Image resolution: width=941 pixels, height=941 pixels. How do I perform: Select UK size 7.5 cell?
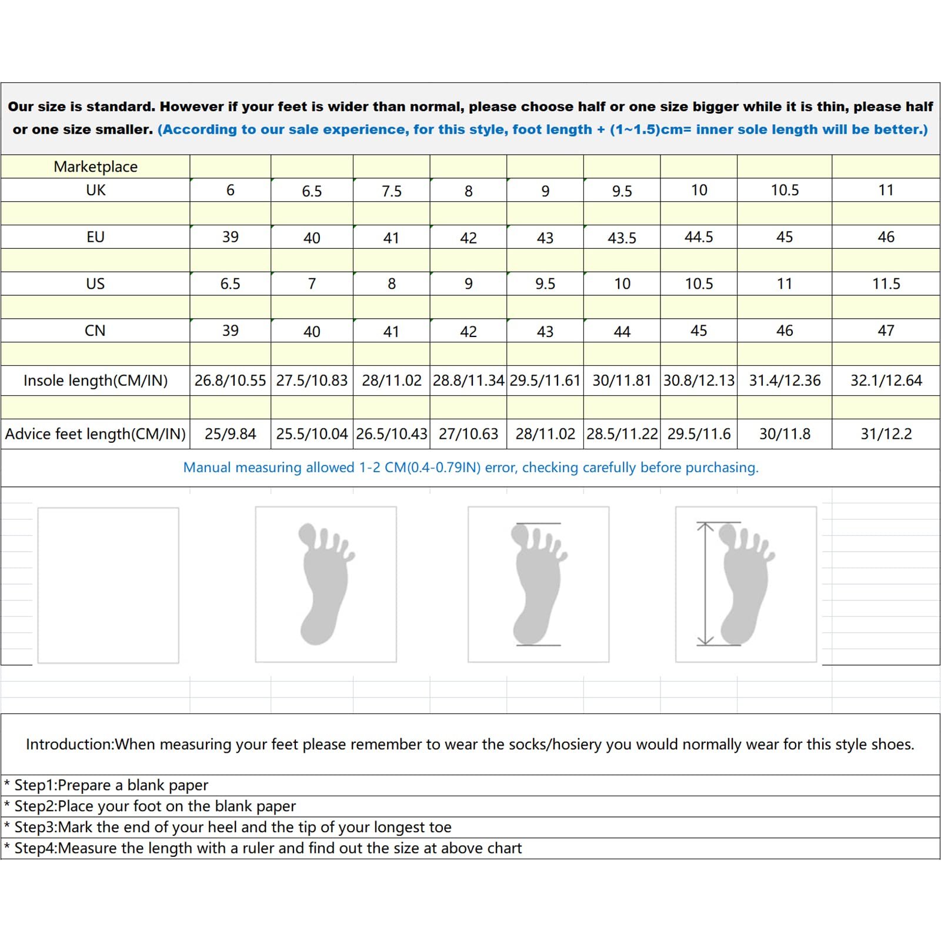pos(392,191)
